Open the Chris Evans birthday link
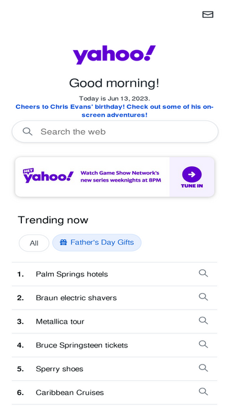 (x=115, y=111)
